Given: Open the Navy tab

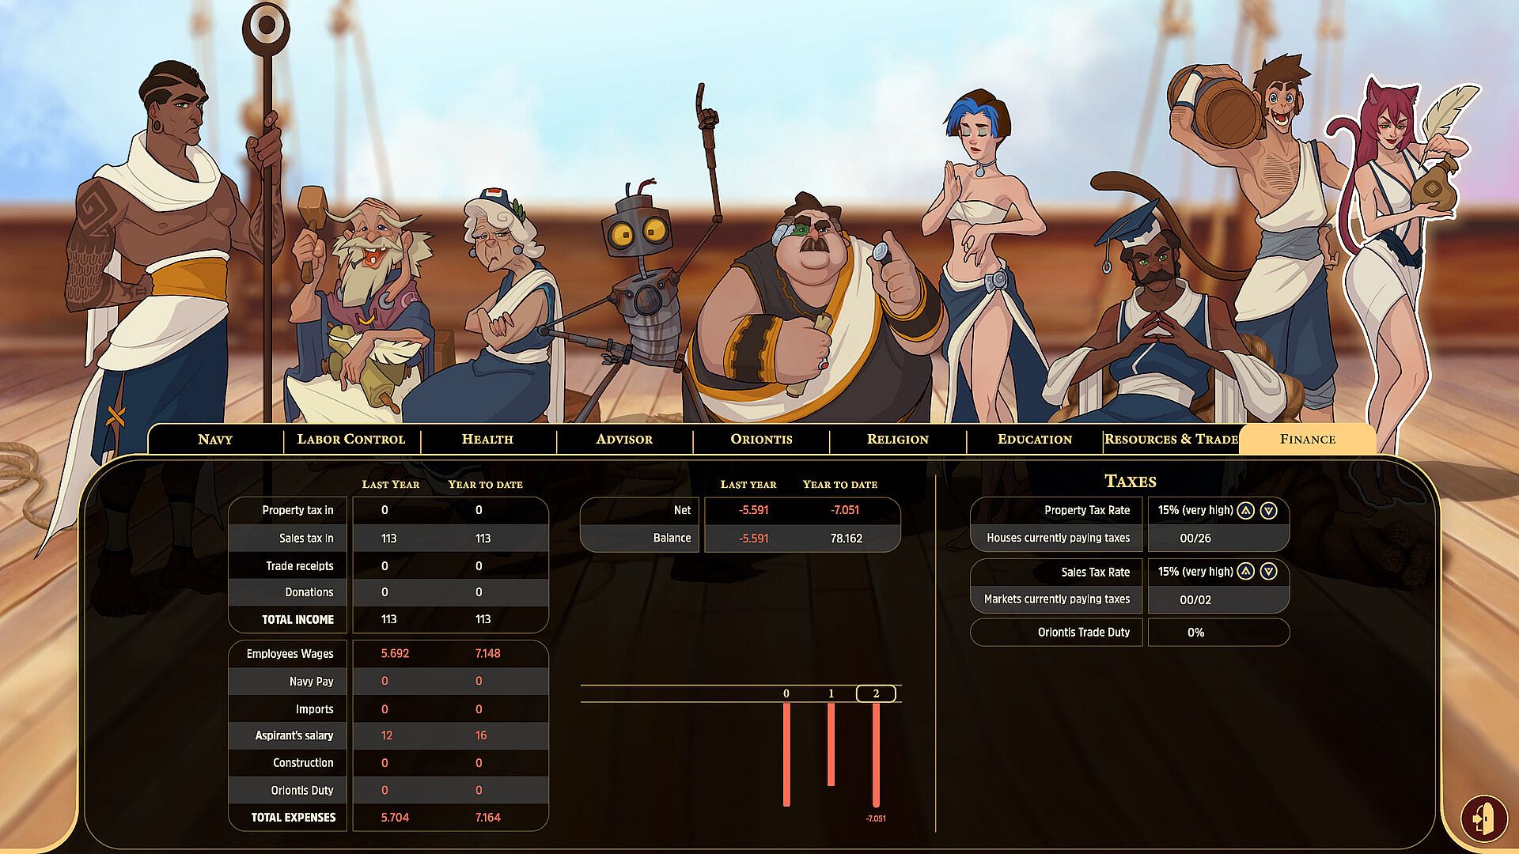Looking at the screenshot, I should (x=215, y=440).
